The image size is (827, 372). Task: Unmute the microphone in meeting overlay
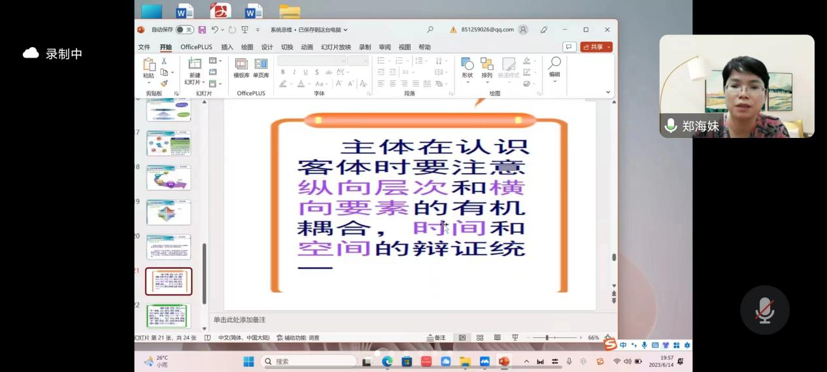pos(764,310)
